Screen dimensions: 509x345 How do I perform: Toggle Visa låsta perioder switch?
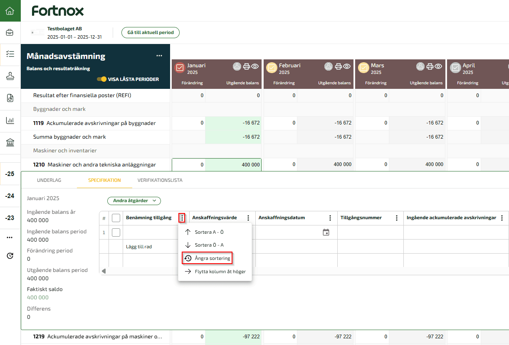[x=101, y=79]
